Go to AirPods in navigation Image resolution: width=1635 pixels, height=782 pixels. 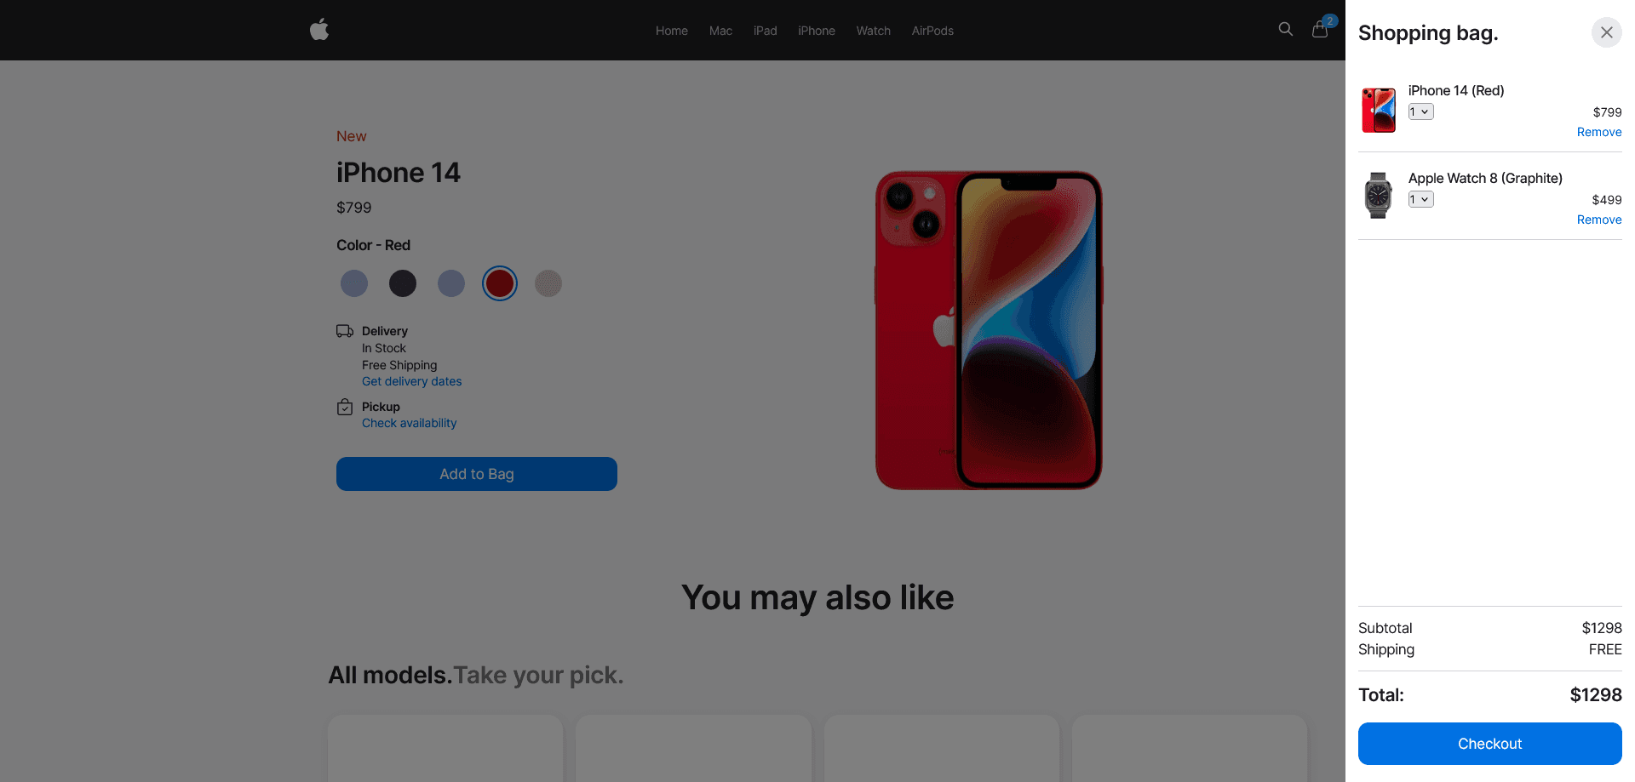[932, 31]
